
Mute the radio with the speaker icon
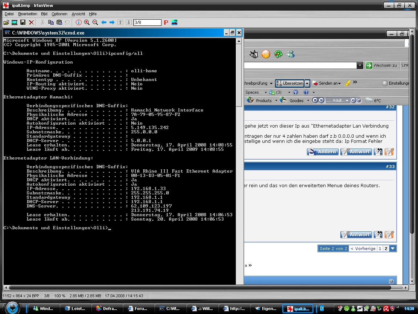click(353, 100)
